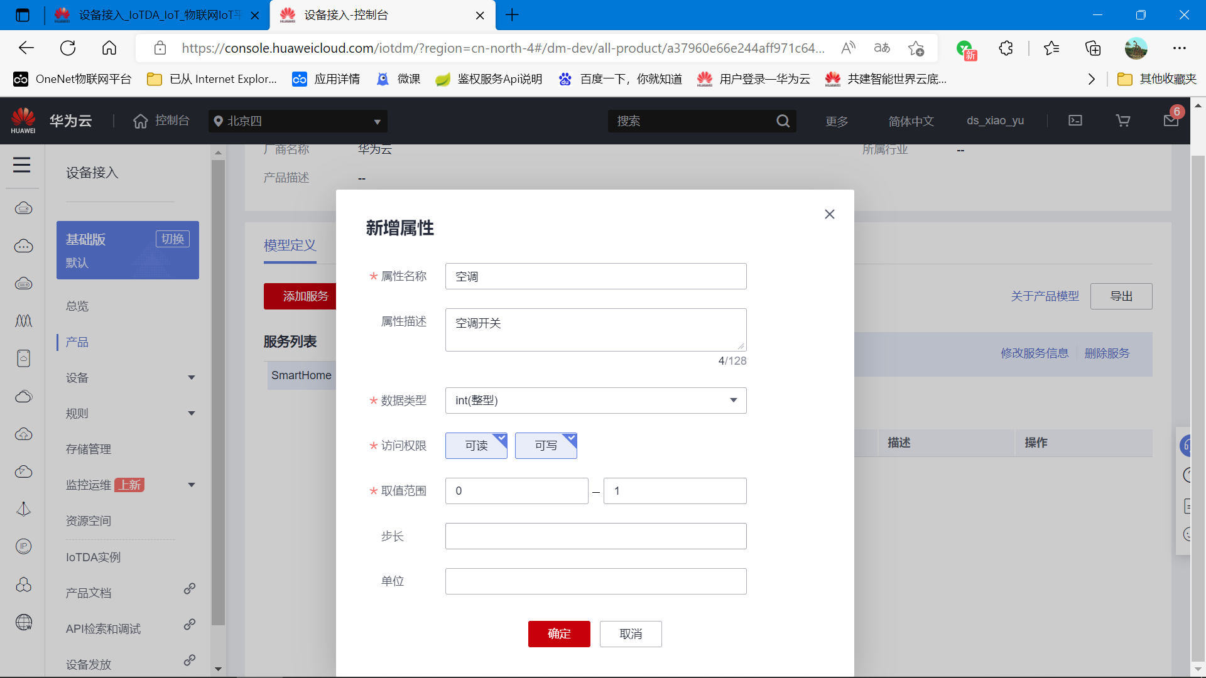Toggle the 可读 access permission
Screen dimensions: 1206x678
[x=476, y=446]
